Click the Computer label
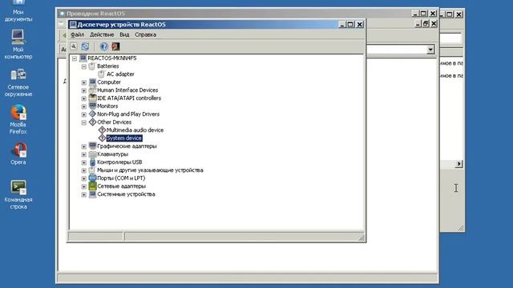Screen dimensions: 513x288 pyautogui.click(x=109, y=82)
